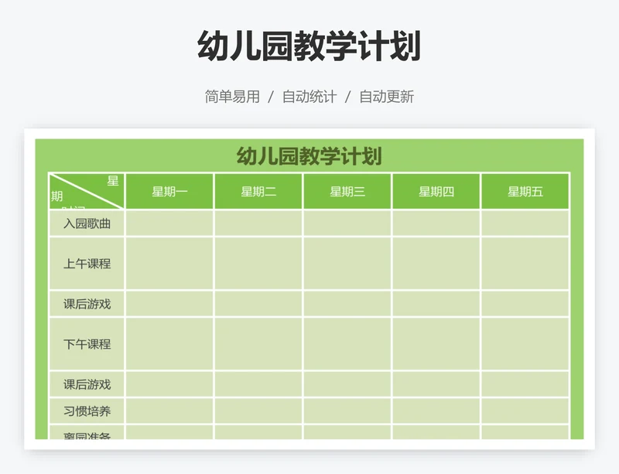Click the 习惯培养 cell under 星期二
Screen dimensions: 619x474
pyautogui.click(x=258, y=411)
